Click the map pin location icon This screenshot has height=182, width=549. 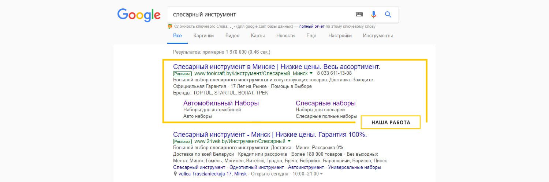pyautogui.click(x=175, y=174)
